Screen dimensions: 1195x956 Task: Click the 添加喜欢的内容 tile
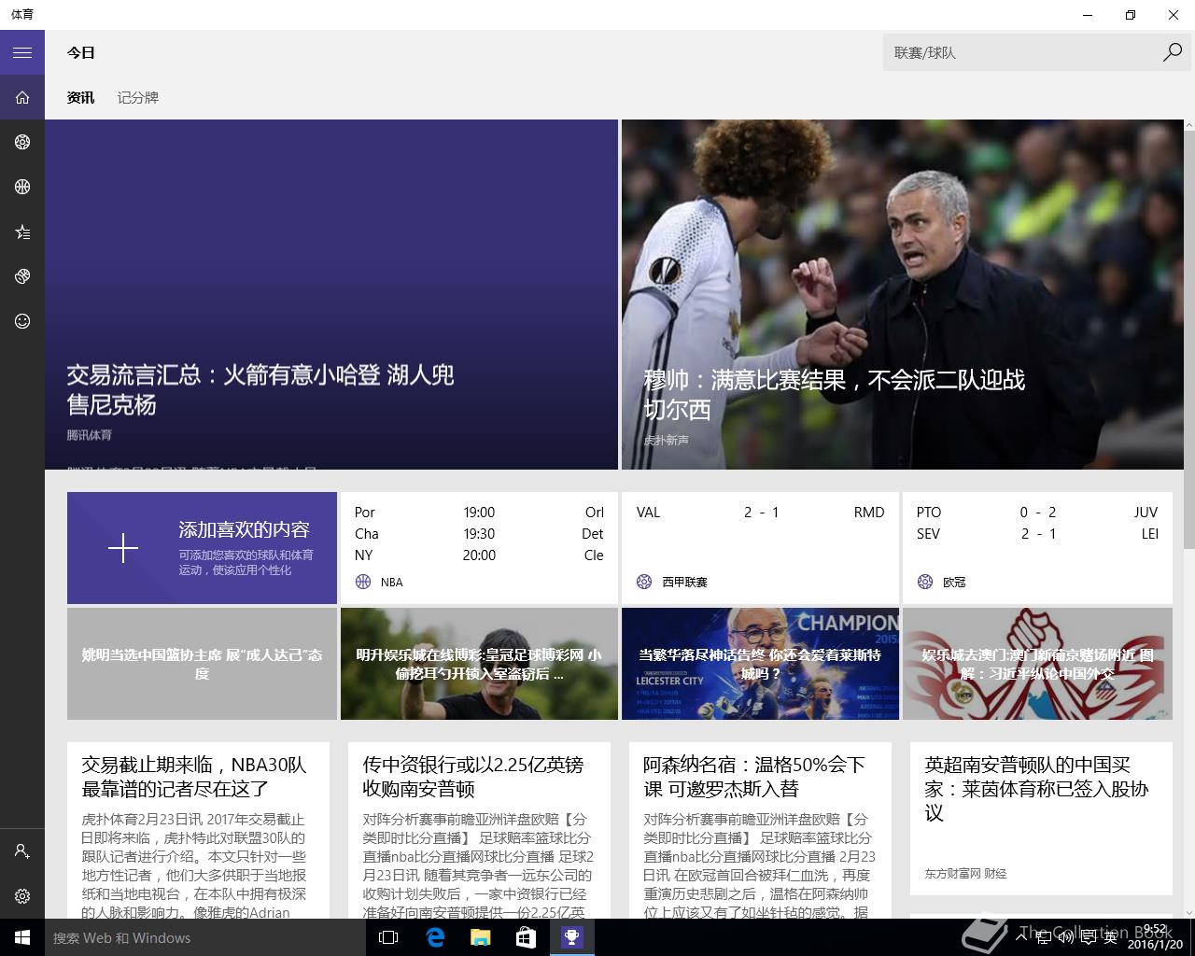[x=202, y=548]
